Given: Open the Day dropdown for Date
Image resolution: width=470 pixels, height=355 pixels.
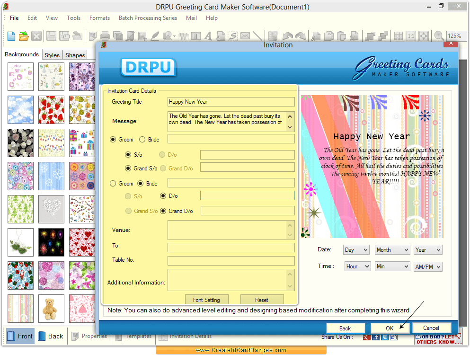Looking at the screenshot, I should (356, 250).
